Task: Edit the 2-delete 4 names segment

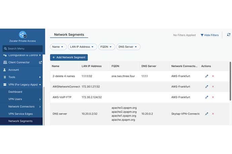Action: (207, 76)
